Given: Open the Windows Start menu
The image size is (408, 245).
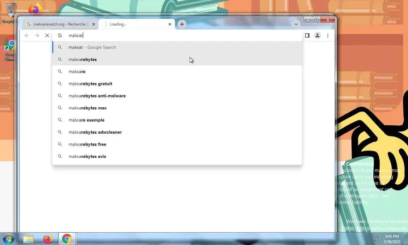Looking at the screenshot, I should 8,239.
